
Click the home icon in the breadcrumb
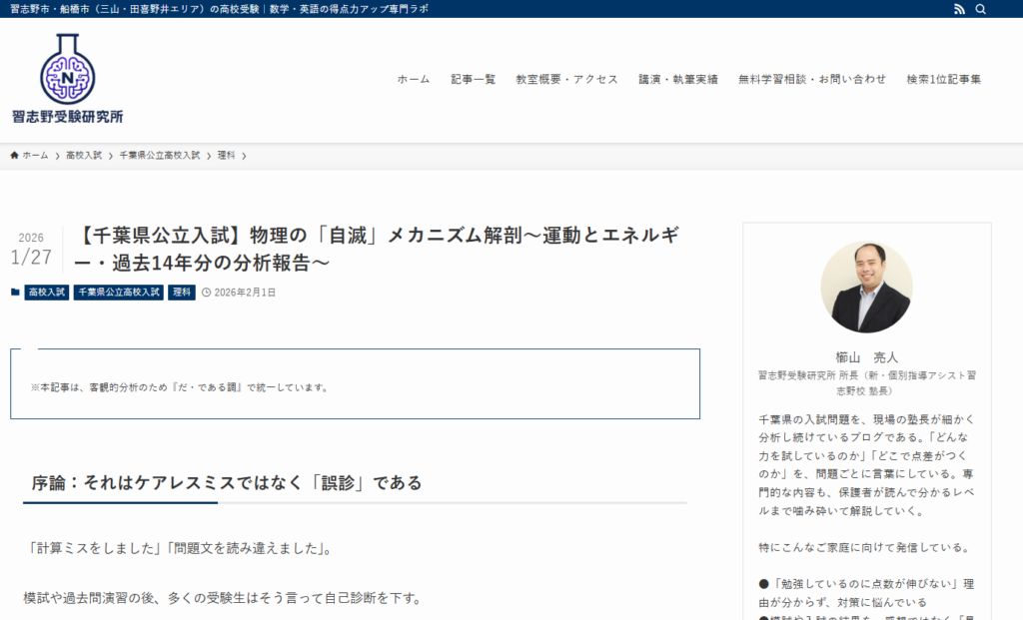point(15,156)
